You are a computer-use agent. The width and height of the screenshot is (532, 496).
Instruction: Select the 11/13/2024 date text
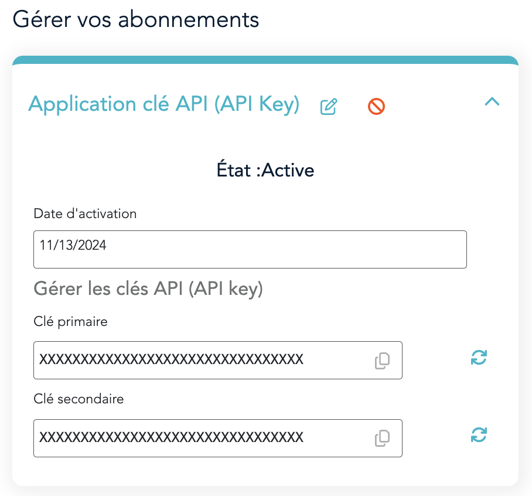73,246
